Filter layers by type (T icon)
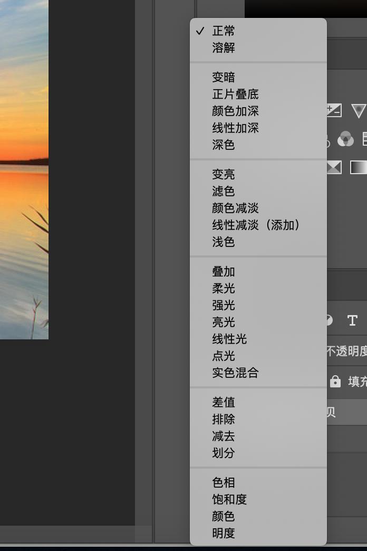 pyautogui.click(x=352, y=320)
